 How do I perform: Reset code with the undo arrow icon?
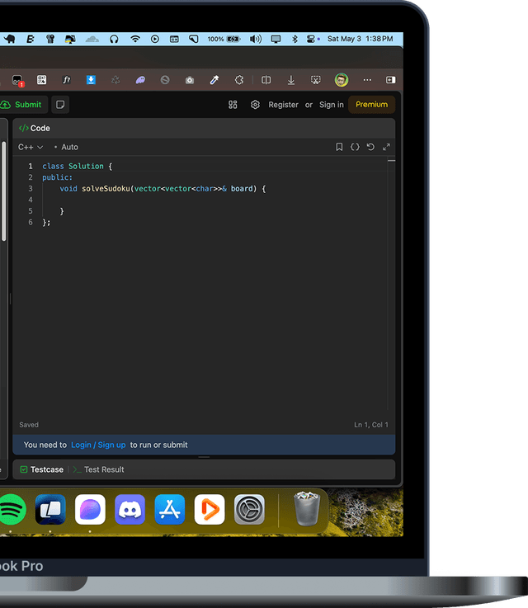click(370, 147)
